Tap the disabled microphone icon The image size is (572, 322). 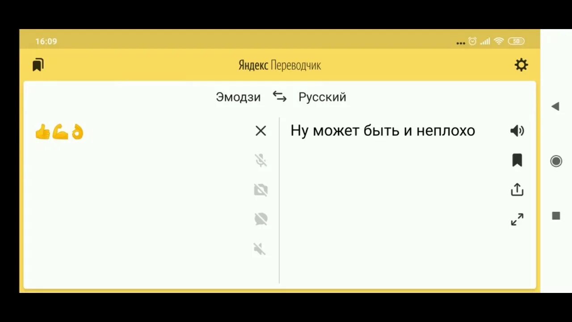(261, 160)
